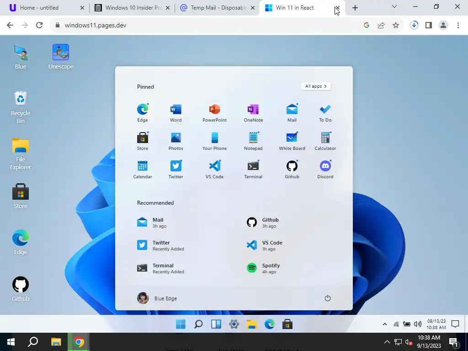Open Chrome side panel button
This screenshot has height=351, width=468.
click(x=429, y=26)
